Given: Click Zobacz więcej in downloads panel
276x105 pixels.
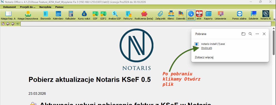Looking at the screenshot, I should (x=204, y=57).
